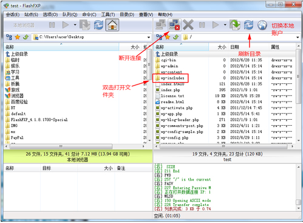Image resolution: width=303 pixels, height=223 pixels.
Task: Click the local home folder icon
Action: 112,25
